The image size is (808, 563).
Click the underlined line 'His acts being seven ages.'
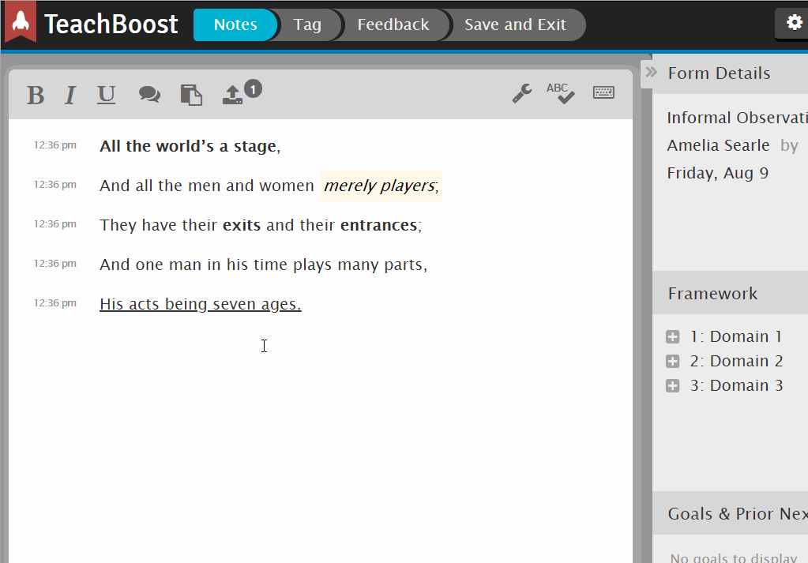pyautogui.click(x=201, y=305)
